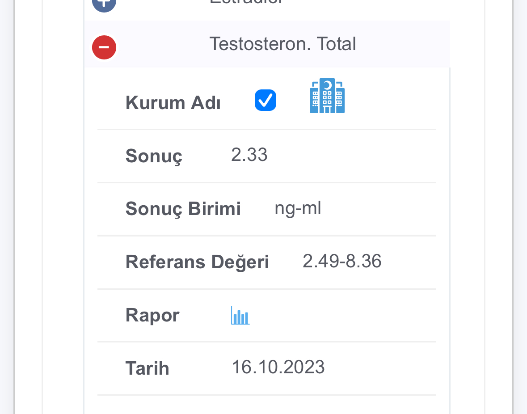The width and height of the screenshot is (527, 414).
Task: Click the Tarih label
Action: (147, 368)
